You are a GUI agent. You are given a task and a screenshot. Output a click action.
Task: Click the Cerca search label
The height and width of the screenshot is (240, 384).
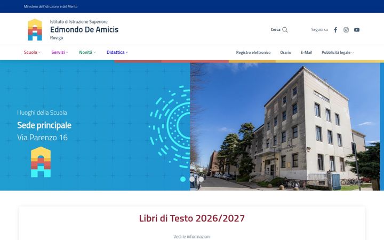click(276, 30)
